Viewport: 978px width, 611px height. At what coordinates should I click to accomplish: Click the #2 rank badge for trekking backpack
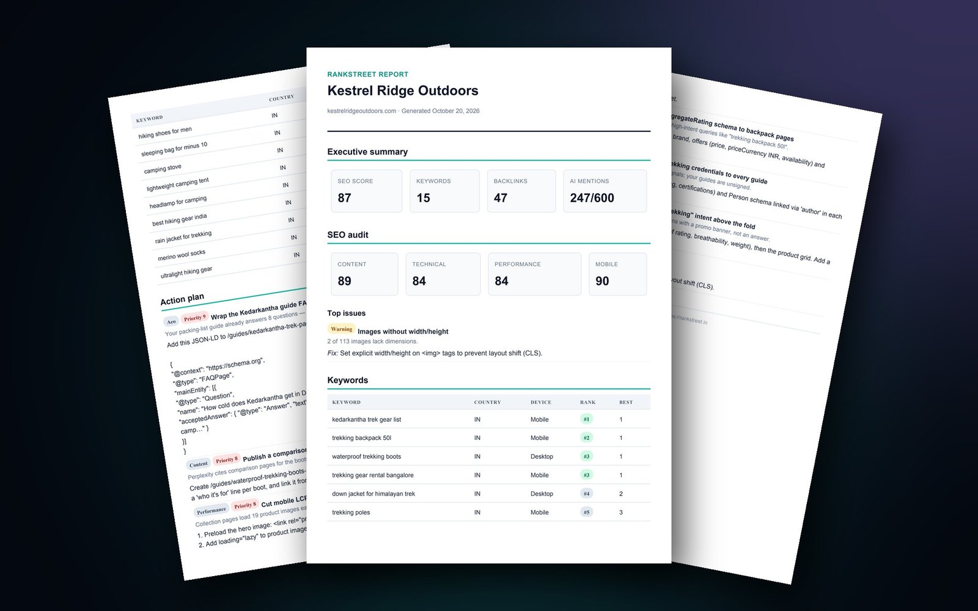pyautogui.click(x=587, y=438)
